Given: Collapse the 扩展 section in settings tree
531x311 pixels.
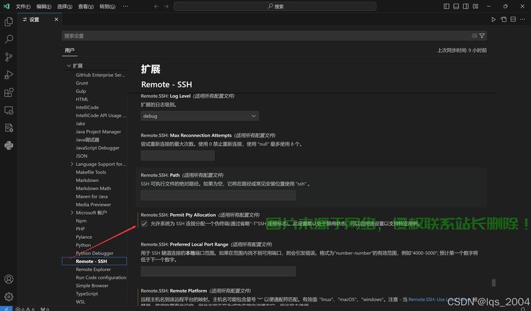Looking at the screenshot, I should pyautogui.click(x=68, y=65).
